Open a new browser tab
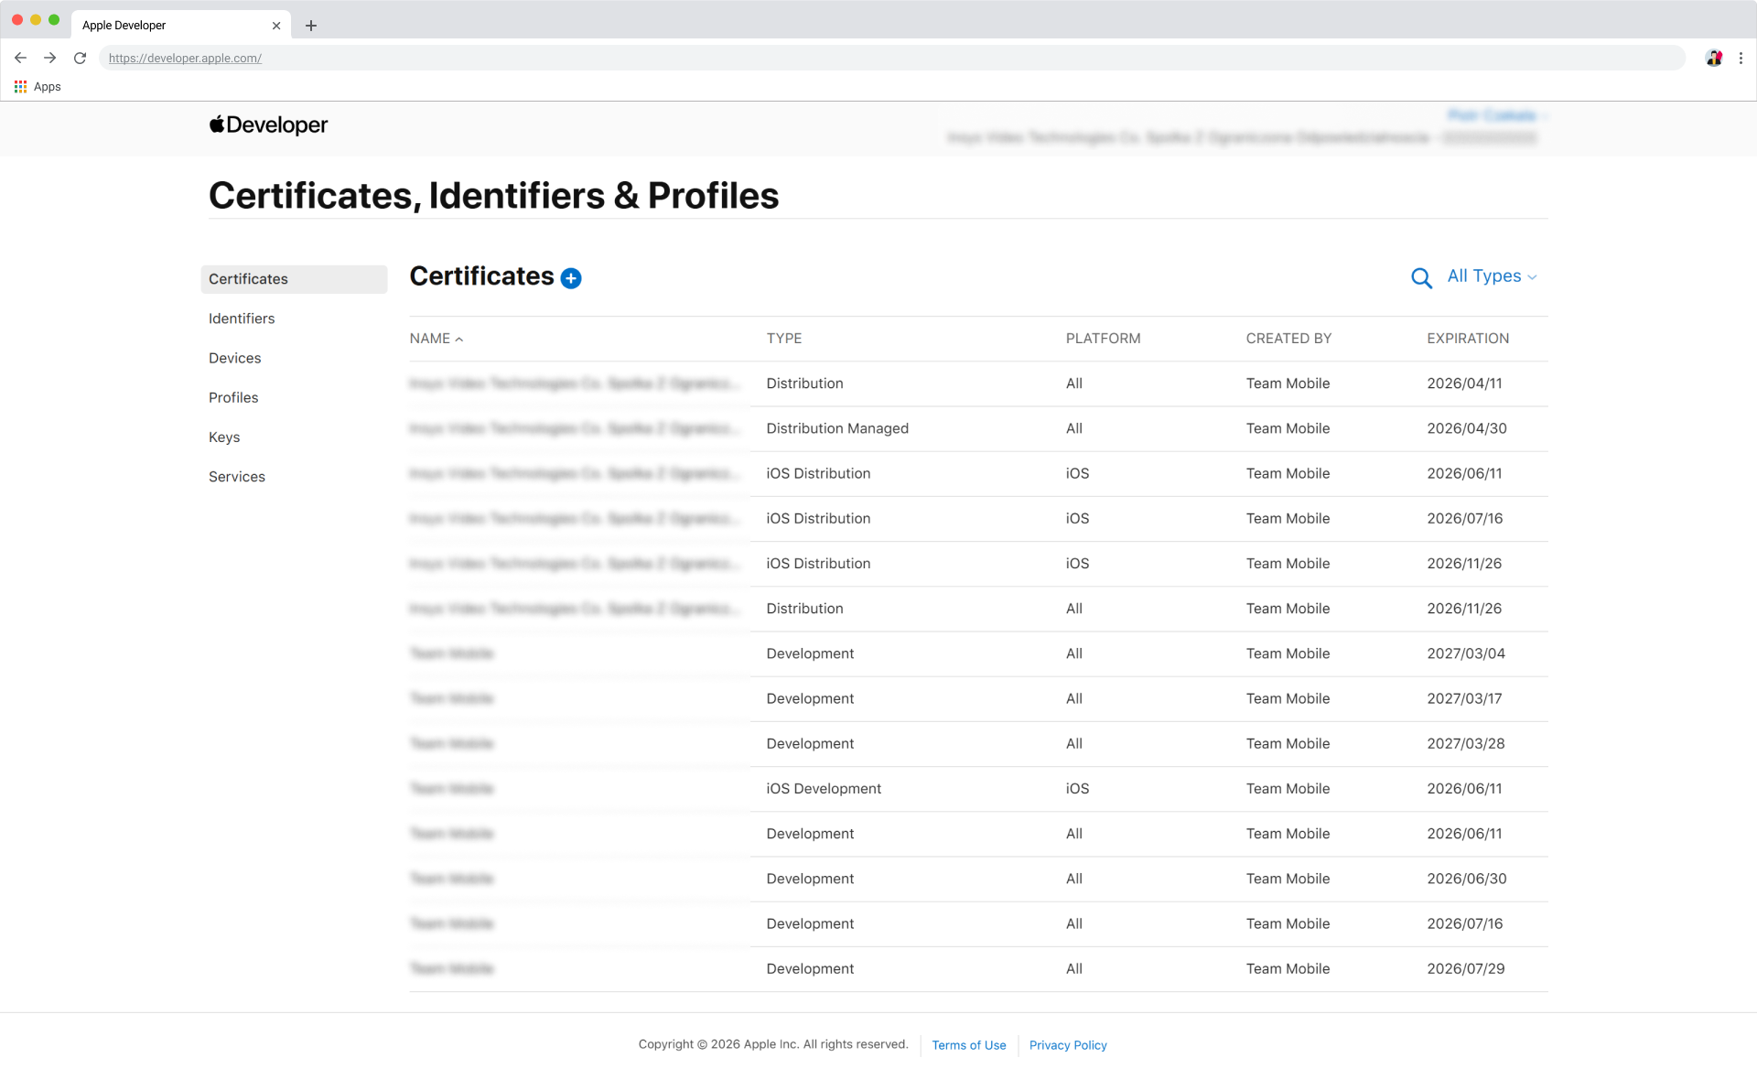 click(x=311, y=26)
